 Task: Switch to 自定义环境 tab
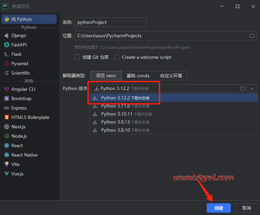click(171, 76)
